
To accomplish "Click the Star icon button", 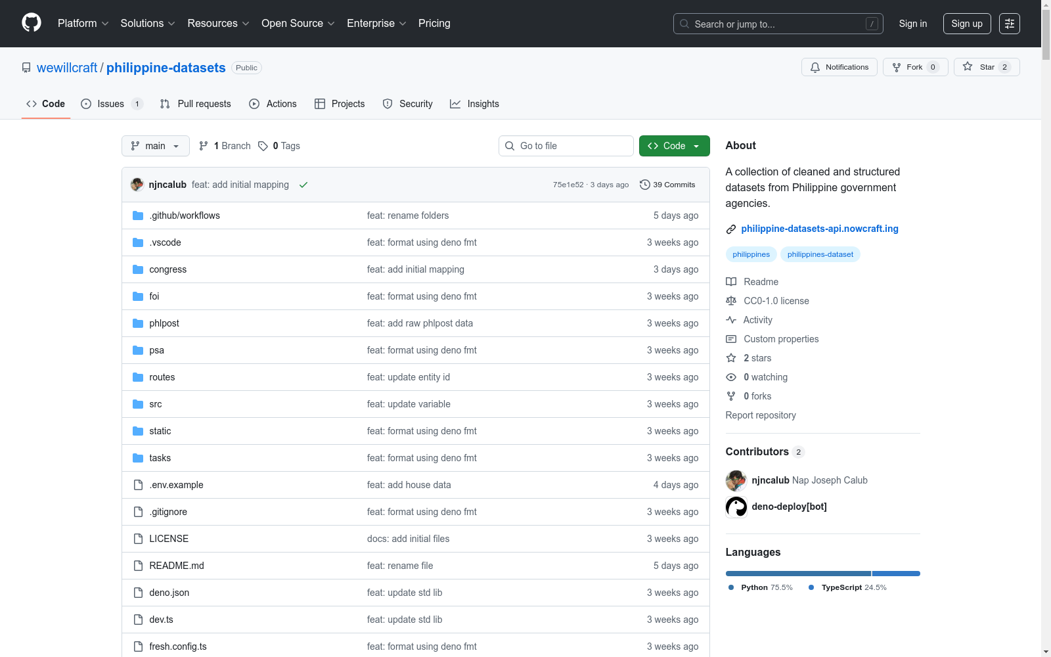I will coord(987,67).
